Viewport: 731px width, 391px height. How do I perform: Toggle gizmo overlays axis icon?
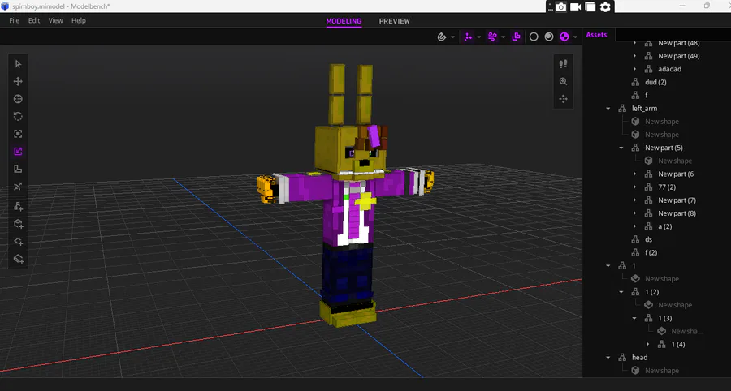468,37
